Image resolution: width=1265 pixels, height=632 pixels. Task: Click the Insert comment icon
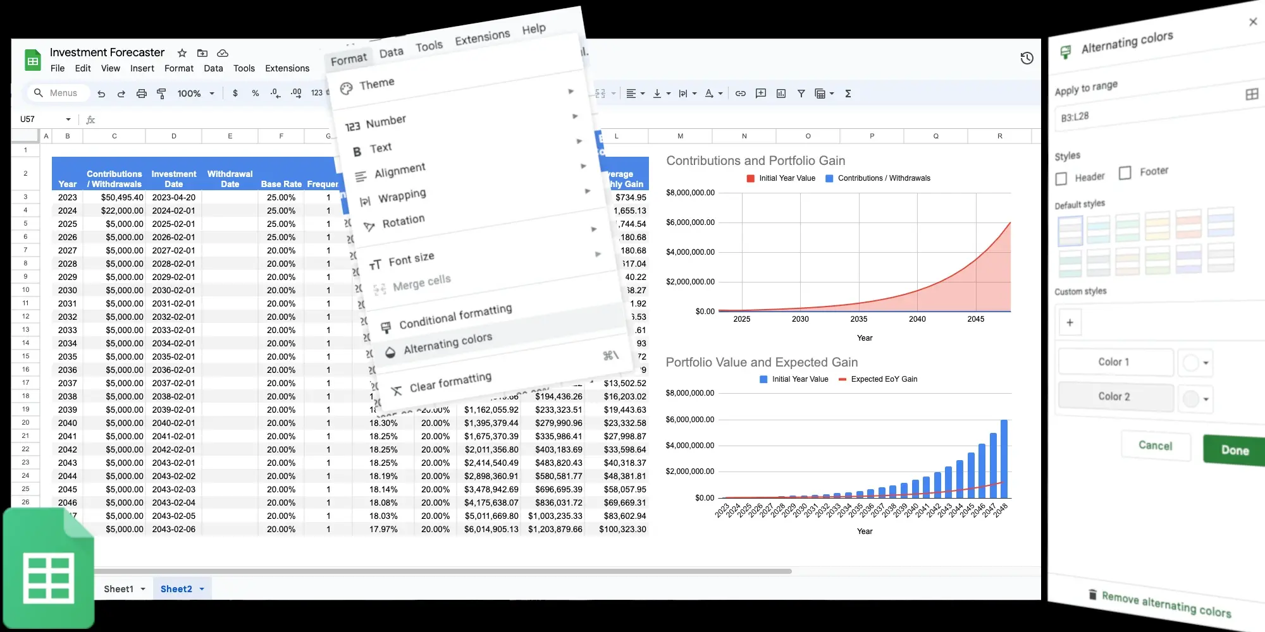click(x=761, y=93)
